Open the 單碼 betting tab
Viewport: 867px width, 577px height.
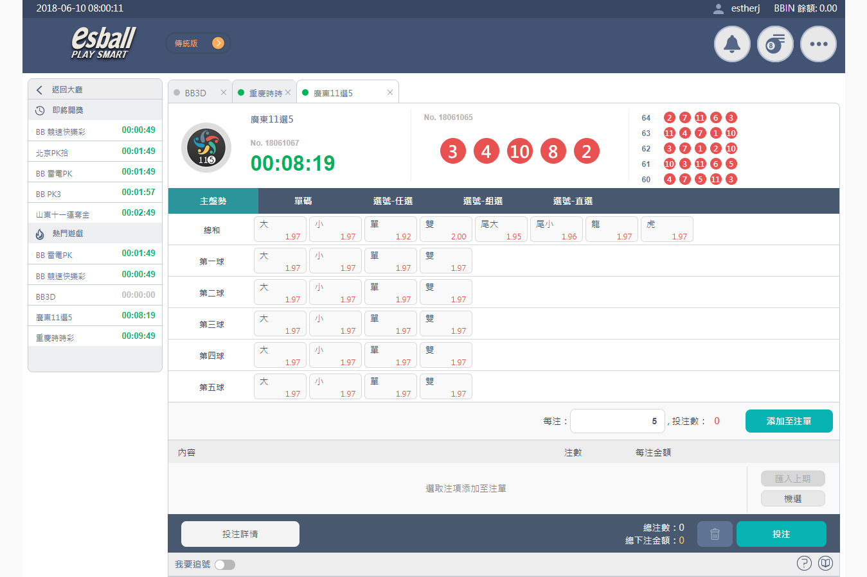(303, 201)
